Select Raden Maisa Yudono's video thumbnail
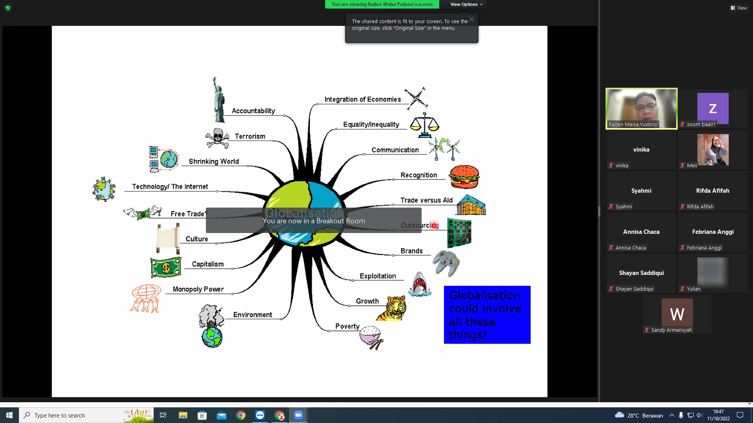Image resolution: width=753 pixels, height=423 pixels. [642, 108]
